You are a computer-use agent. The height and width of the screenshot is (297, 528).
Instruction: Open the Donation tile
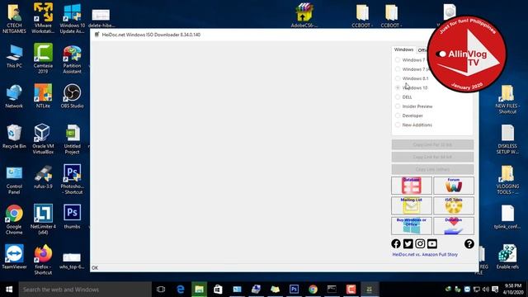[454, 226]
